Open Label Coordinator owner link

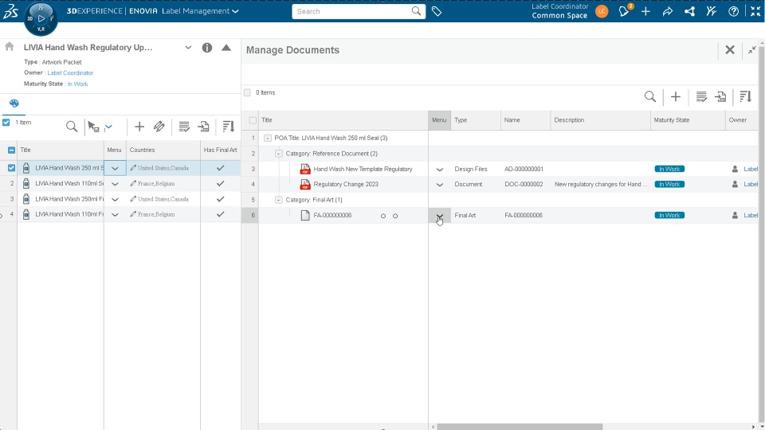pos(70,72)
